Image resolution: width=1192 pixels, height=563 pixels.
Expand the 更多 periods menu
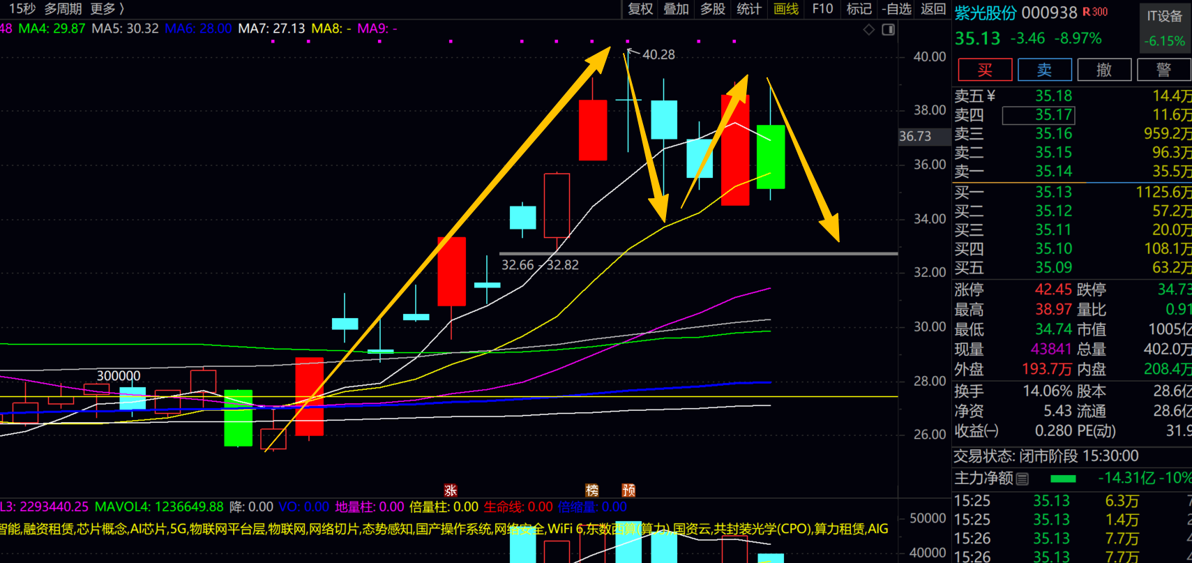coord(107,9)
